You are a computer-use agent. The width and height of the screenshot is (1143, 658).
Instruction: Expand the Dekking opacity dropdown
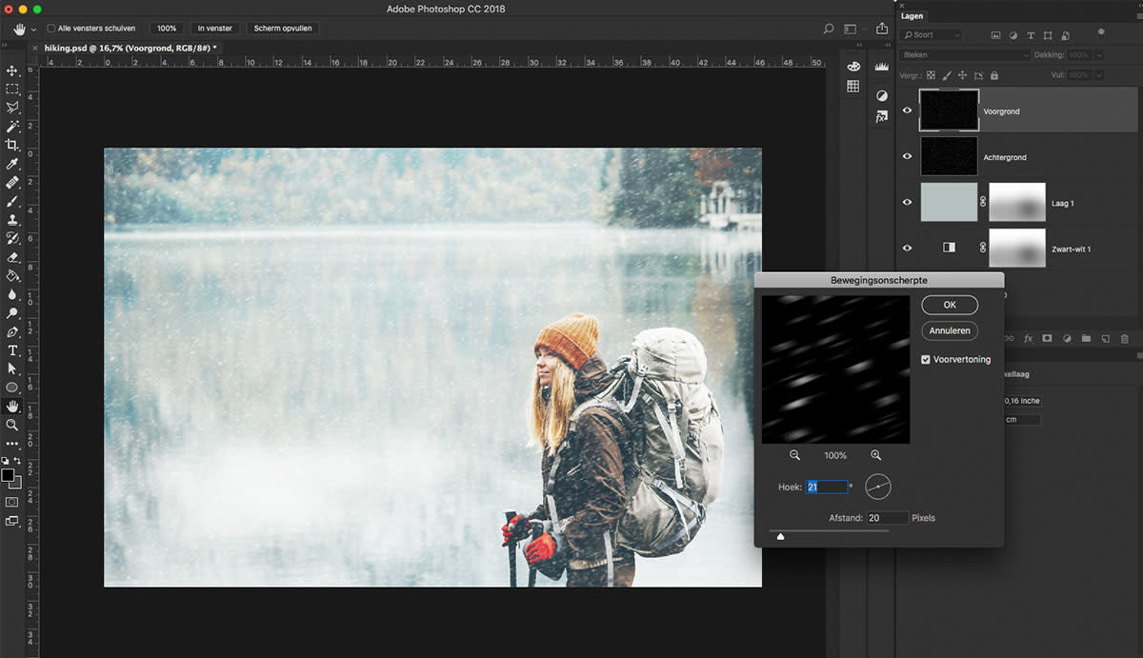pyautogui.click(x=1097, y=55)
